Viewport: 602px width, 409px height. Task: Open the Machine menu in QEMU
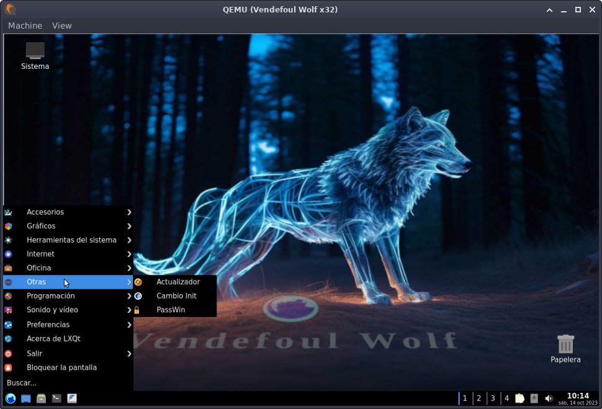point(25,25)
